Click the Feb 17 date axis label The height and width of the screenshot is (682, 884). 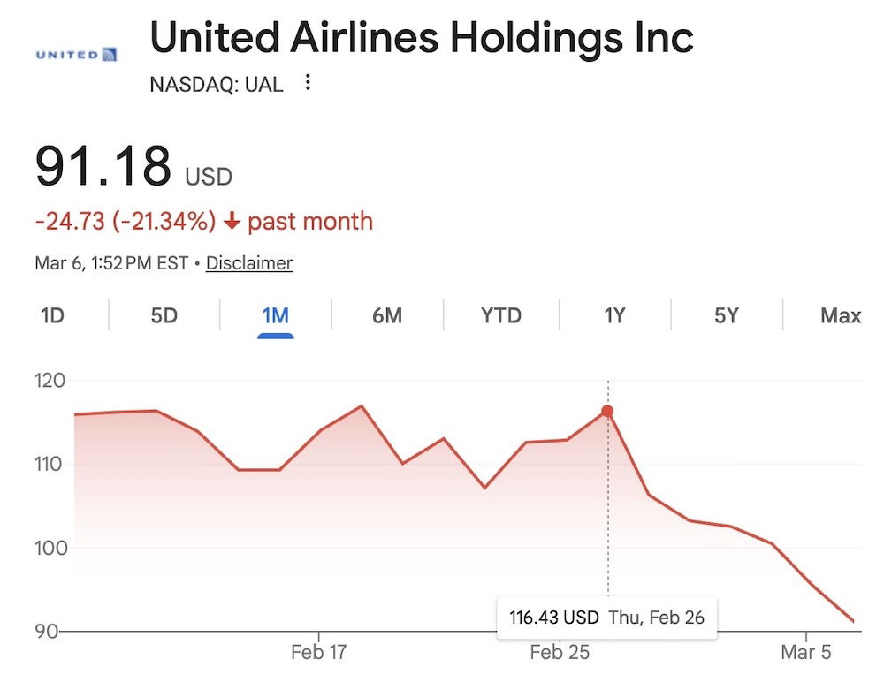[318, 653]
